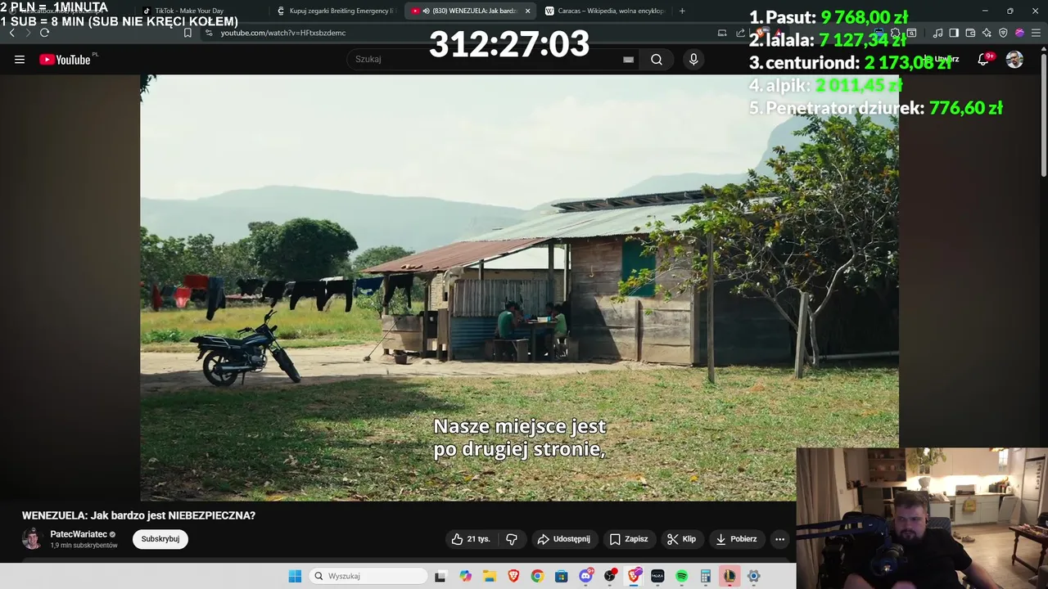Dislike the video with thumbs down

point(512,539)
